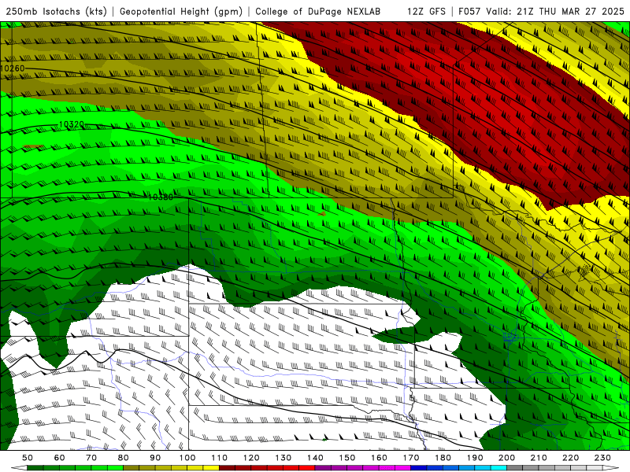630x472 pixels.
Task: Click the '210' value on color scale
Action: pyautogui.click(x=539, y=458)
